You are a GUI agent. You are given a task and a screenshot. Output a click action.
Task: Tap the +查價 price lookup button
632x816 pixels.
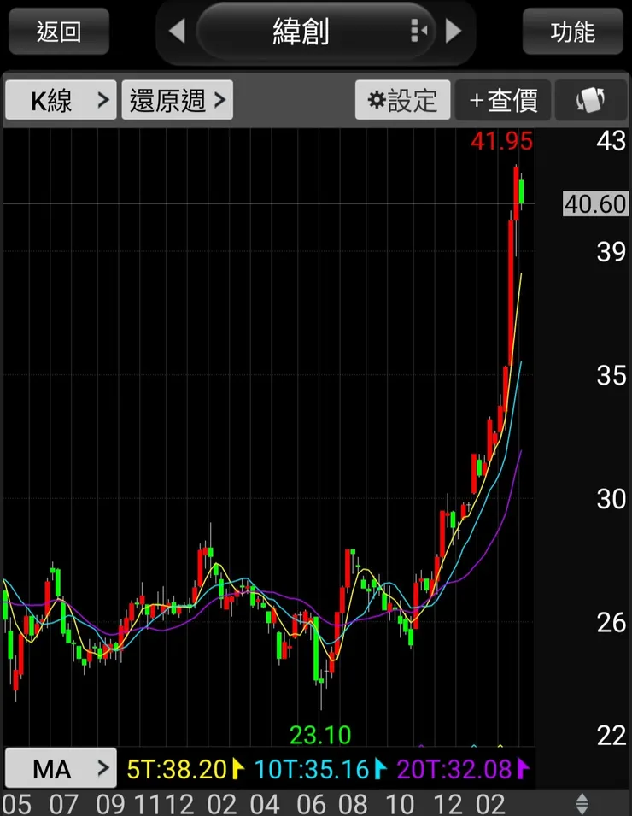(503, 100)
